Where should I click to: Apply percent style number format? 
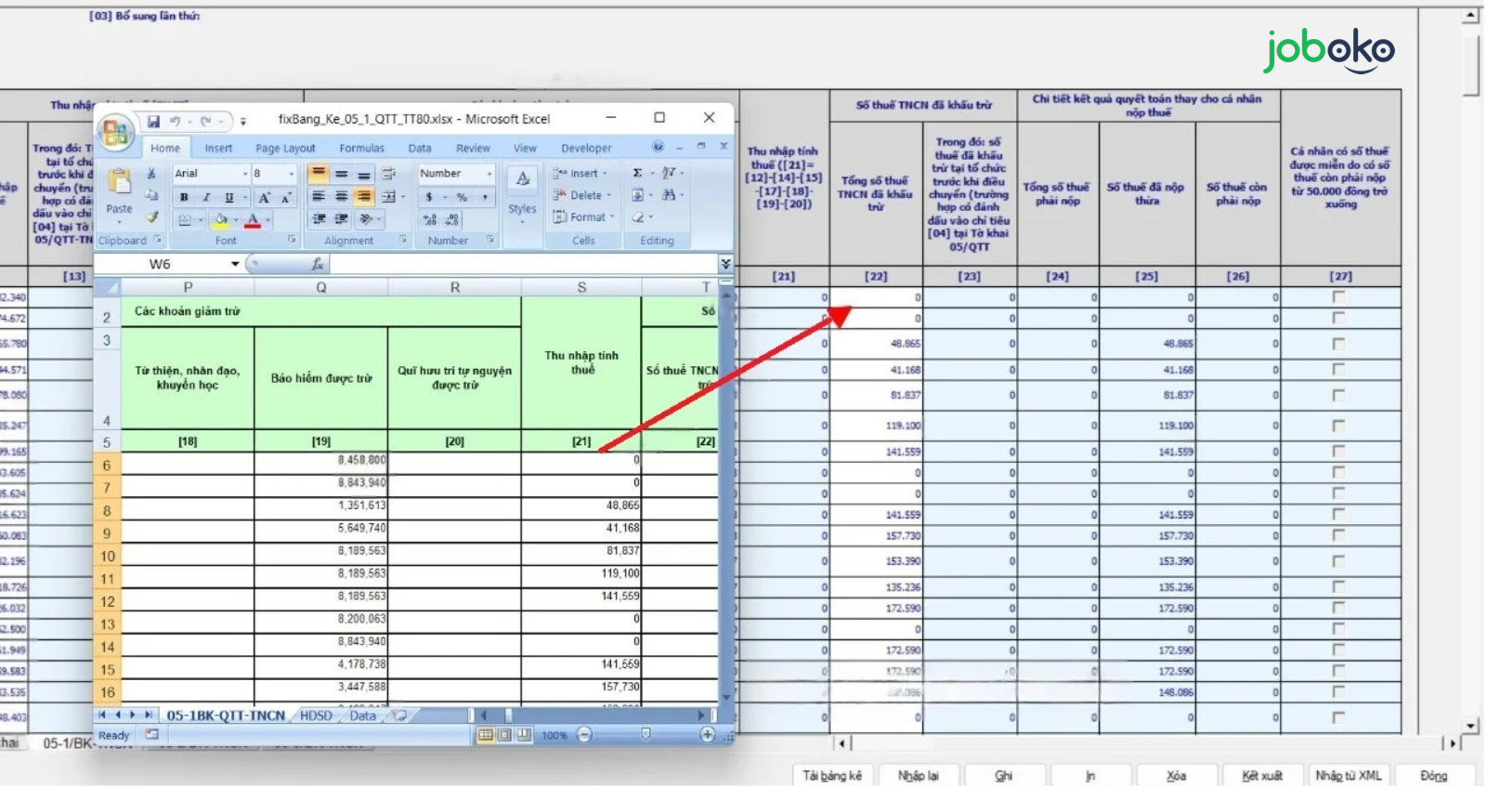[x=462, y=197]
